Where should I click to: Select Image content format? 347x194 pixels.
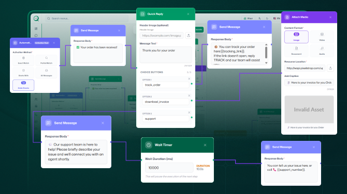[296, 37]
